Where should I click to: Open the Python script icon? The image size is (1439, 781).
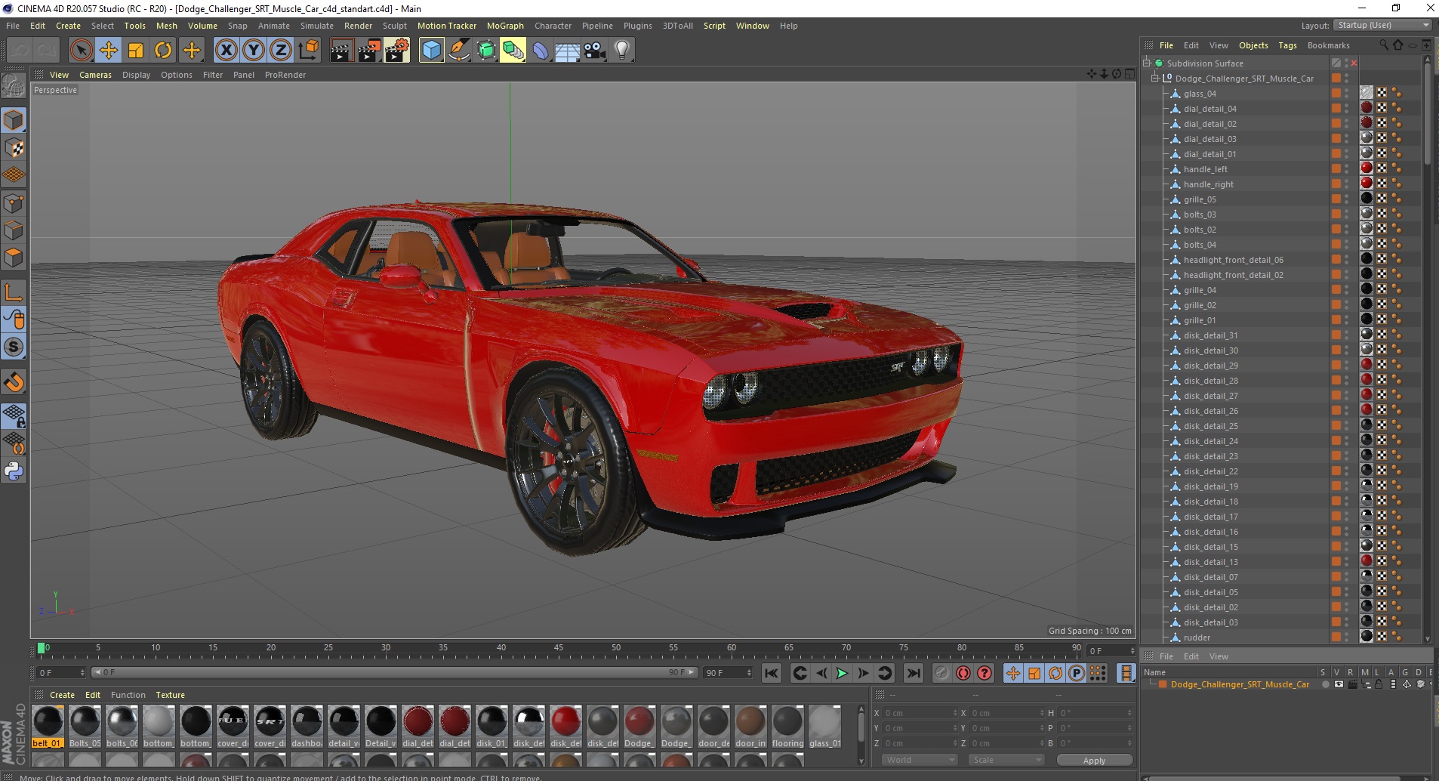click(14, 471)
